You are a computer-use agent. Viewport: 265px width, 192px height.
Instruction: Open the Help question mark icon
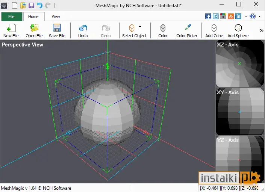point(253,17)
